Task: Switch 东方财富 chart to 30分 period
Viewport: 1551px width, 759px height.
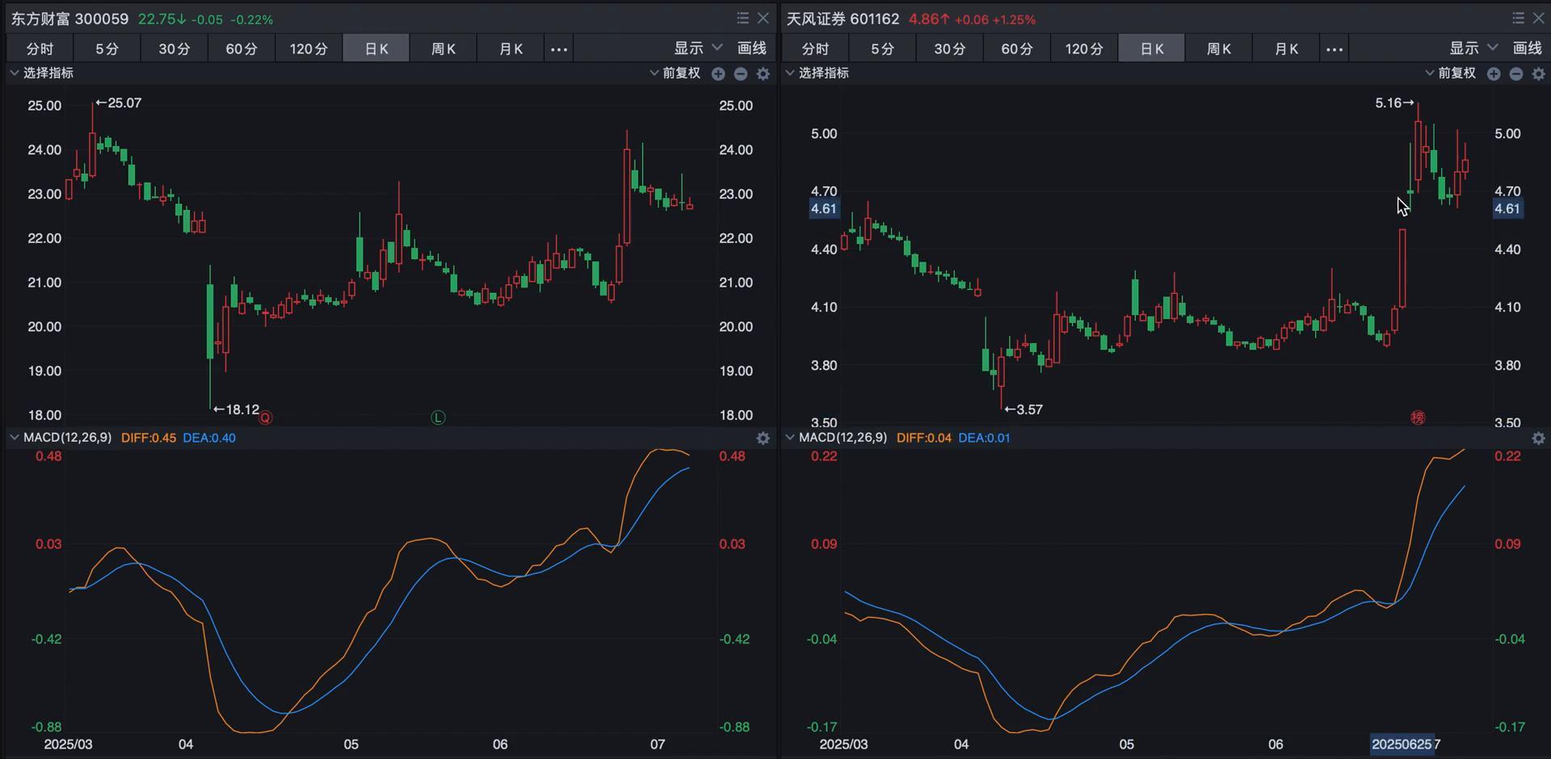Action: point(174,48)
